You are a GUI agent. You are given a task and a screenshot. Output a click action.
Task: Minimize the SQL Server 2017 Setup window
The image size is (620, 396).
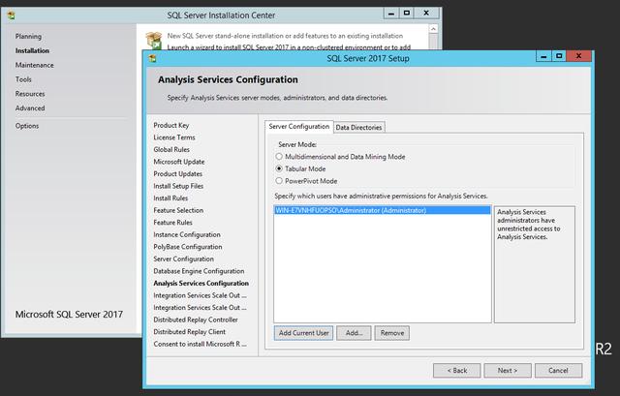[x=543, y=56]
